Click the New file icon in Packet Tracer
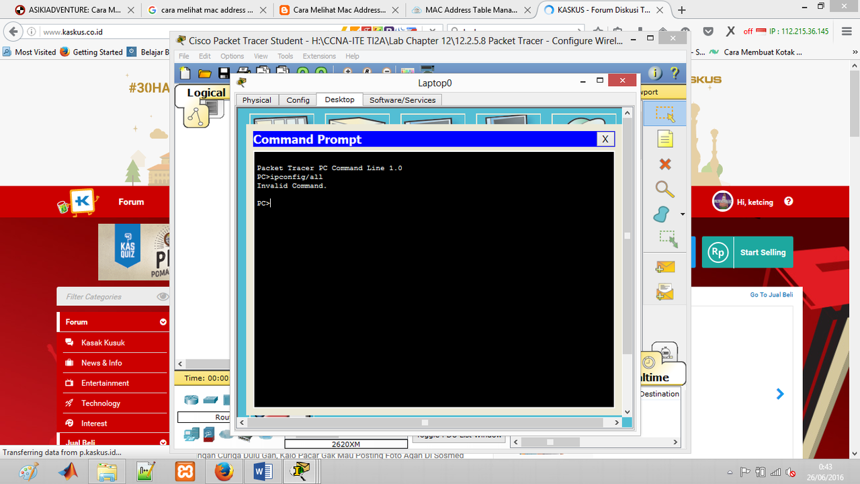The image size is (860, 484). click(185, 73)
